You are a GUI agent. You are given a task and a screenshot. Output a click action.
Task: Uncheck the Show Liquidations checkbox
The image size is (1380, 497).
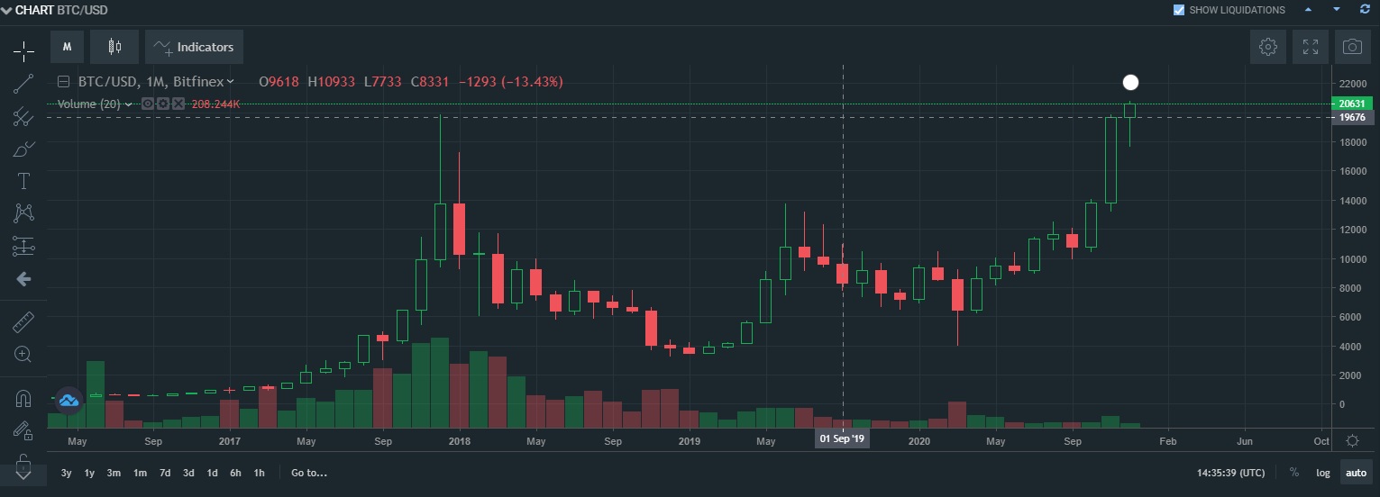(1179, 10)
